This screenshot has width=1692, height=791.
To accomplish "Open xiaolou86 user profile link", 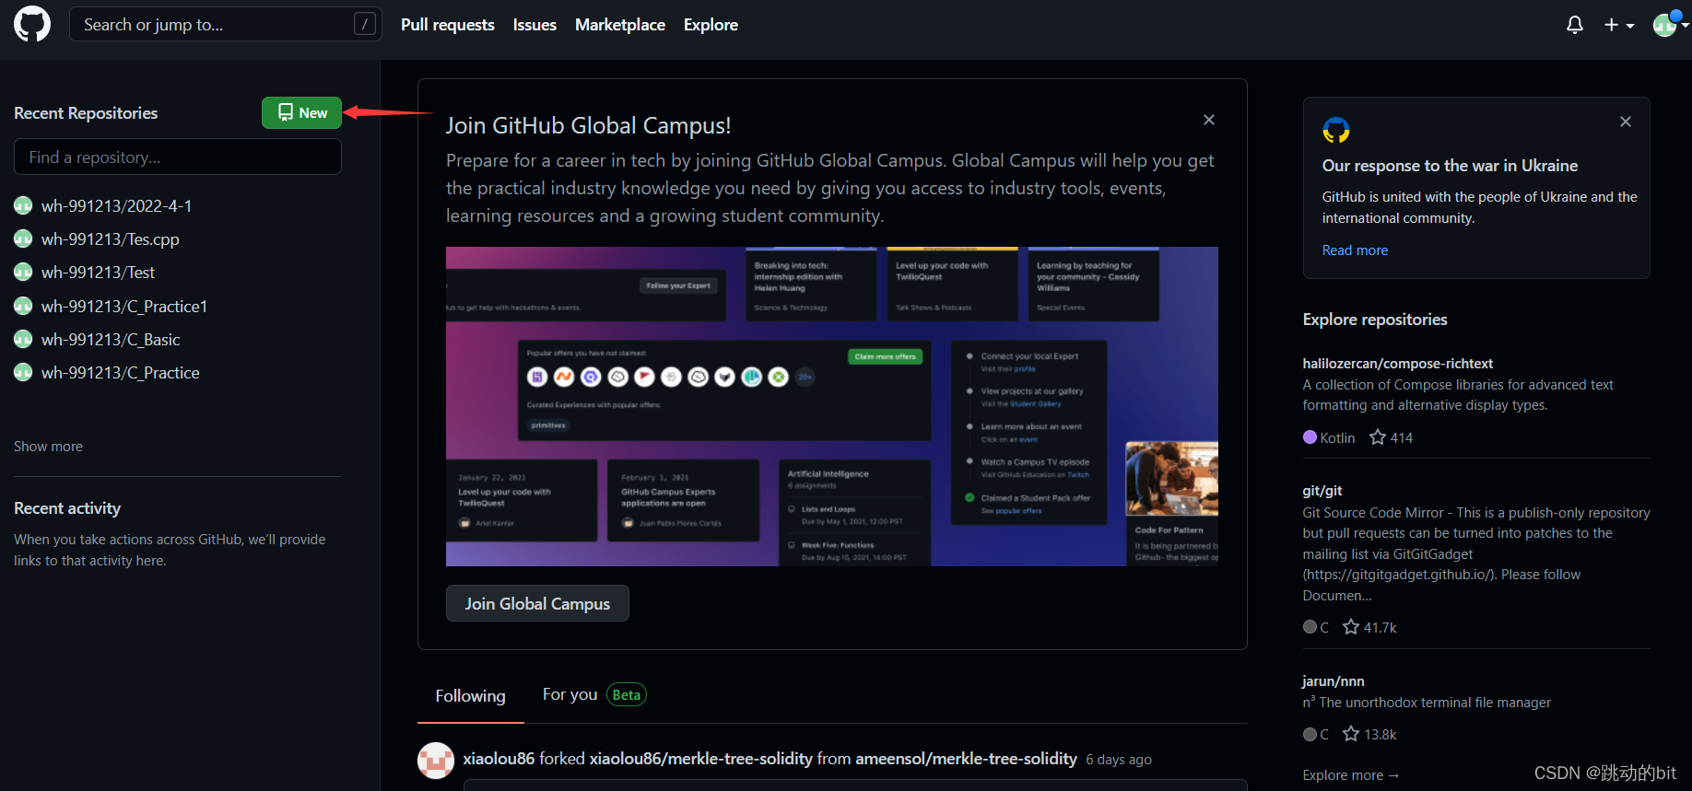I will [499, 759].
